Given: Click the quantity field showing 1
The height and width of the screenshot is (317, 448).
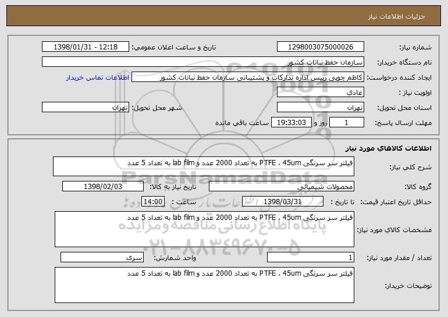Looking at the screenshot, I should pyautogui.click(x=311, y=257).
